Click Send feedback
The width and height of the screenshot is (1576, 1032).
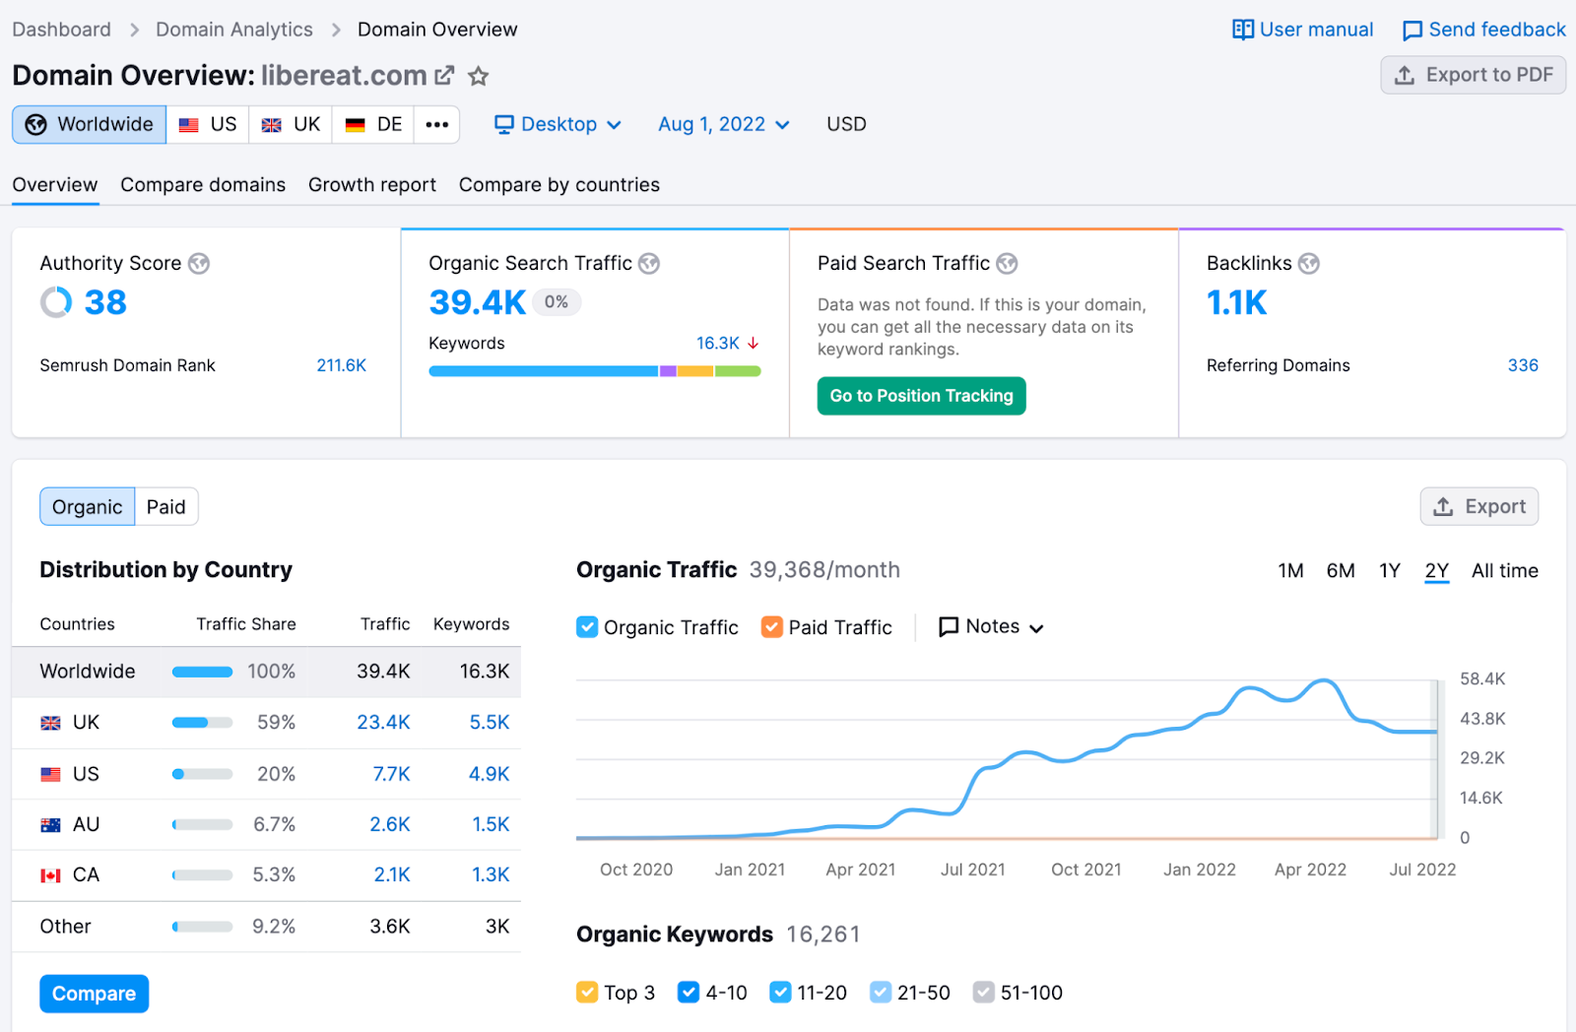pyautogui.click(x=1483, y=30)
